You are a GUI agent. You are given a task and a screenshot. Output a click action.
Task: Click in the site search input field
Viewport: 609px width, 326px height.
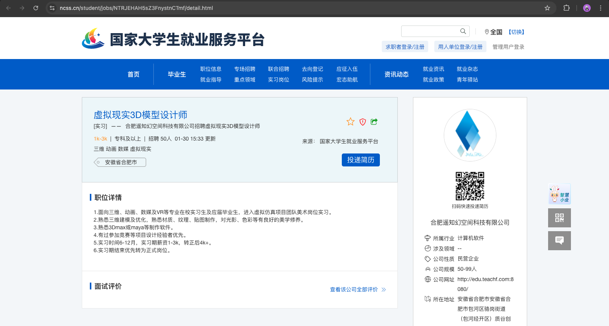[430, 31]
